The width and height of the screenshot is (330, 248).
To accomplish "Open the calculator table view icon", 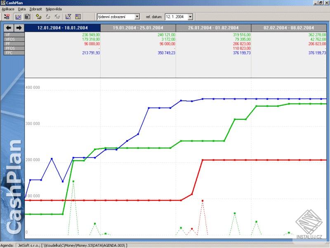I will tap(27, 17).
